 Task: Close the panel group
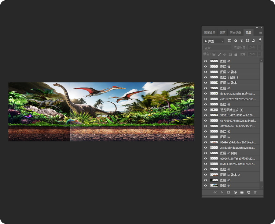tap(261, 28)
